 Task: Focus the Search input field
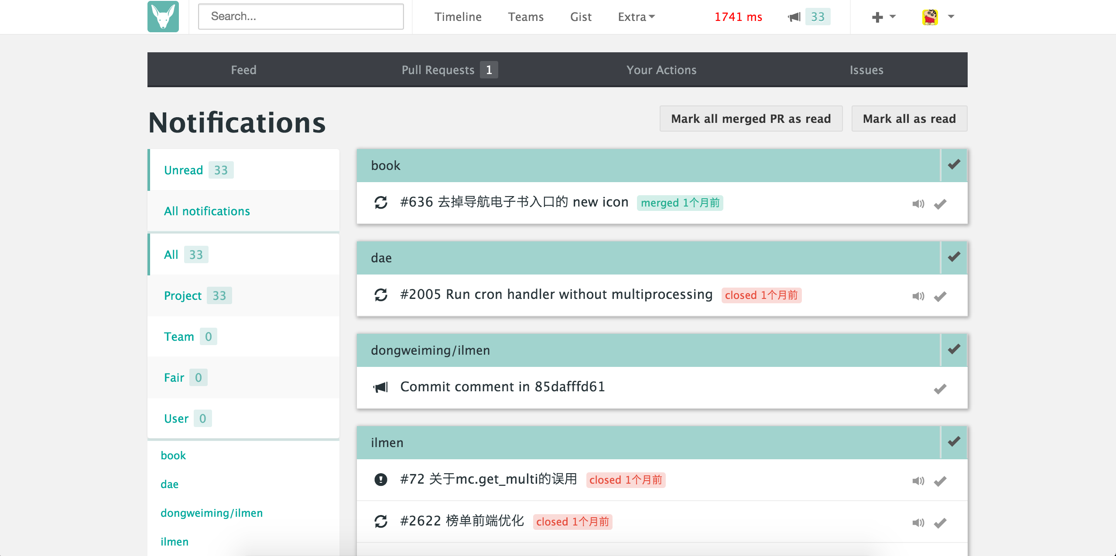[x=301, y=17]
